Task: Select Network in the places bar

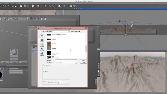Action: 42,54
